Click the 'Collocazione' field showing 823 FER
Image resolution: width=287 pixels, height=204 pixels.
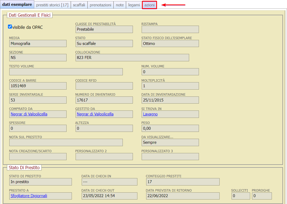[132, 58]
